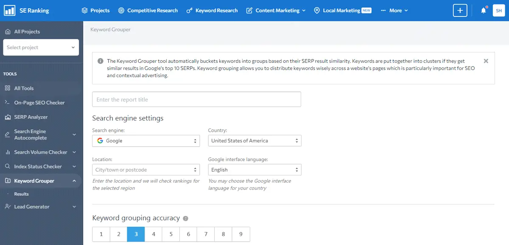This screenshot has height=245, width=509.
Task: Set grouping accuracy to 9
Action: coord(241,234)
